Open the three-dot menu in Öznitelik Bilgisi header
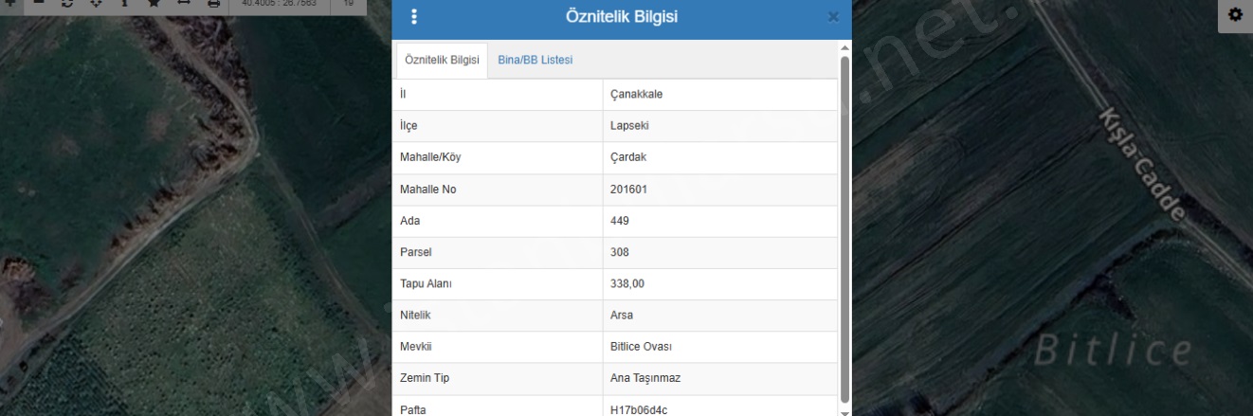The width and height of the screenshot is (1253, 416). pos(412,17)
